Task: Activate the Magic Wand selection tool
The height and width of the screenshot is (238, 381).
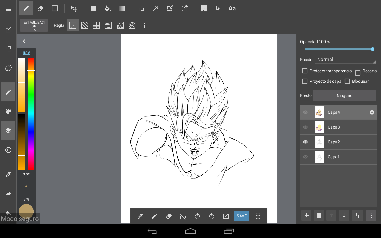Action: coord(155,8)
